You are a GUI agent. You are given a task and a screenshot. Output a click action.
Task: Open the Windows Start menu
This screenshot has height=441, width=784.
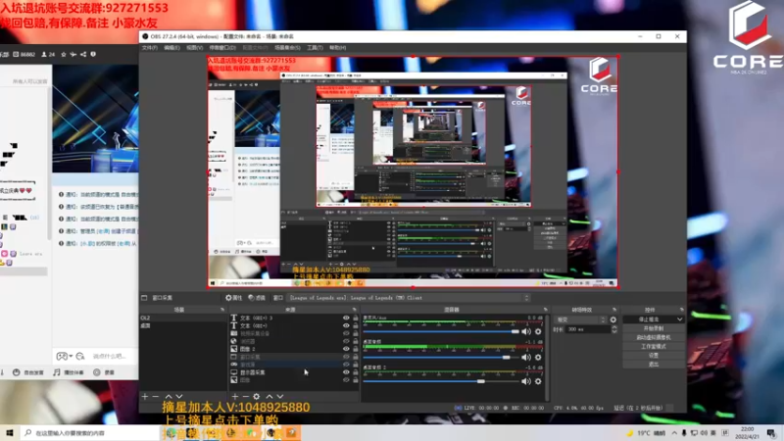pyautogui.click(x=9, y=432)
